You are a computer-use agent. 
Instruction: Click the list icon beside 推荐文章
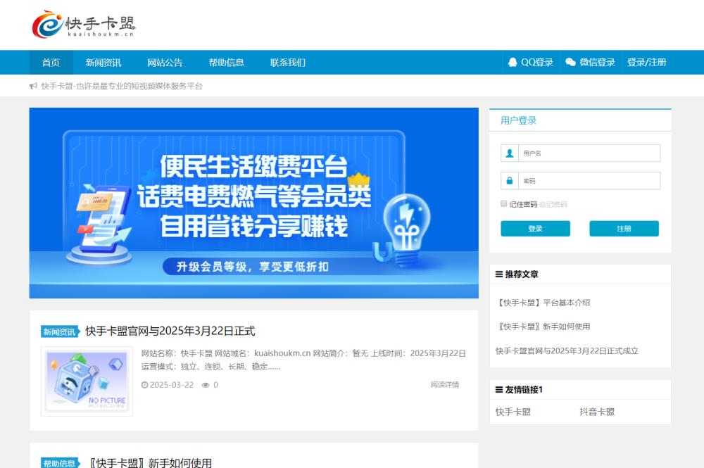(x=499, y=274)
